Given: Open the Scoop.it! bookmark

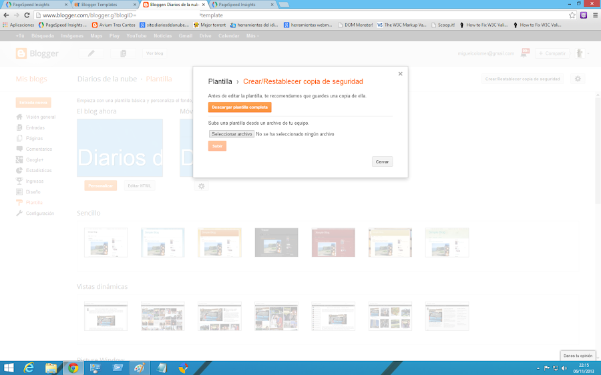Looking at the screenshot, I should 443,25.
